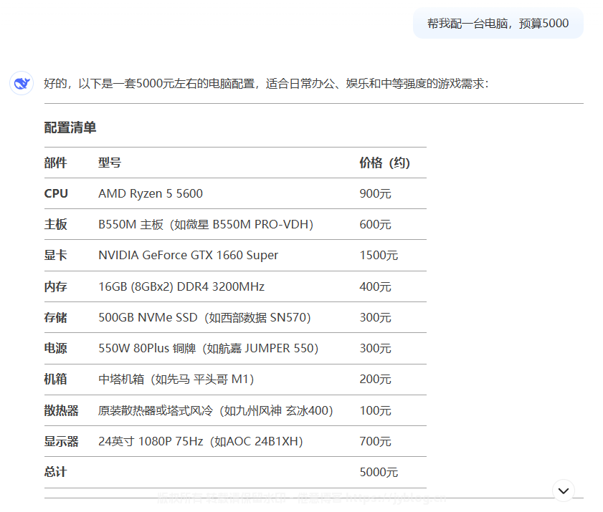Click the 300元 price in 存储 row

[x=375, y=318]
